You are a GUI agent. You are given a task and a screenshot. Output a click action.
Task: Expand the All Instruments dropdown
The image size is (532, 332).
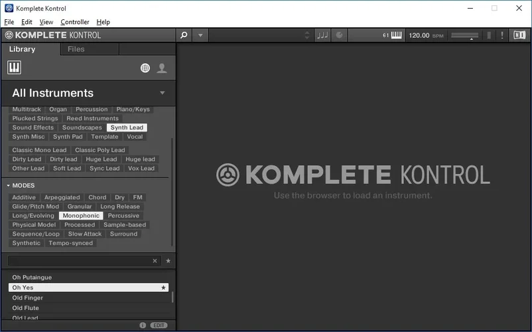[x=162, y=93]
